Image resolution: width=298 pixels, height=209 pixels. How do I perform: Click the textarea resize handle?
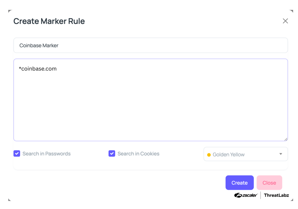286,140
